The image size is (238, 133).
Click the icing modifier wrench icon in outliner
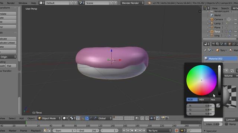(x=230, y=35)
